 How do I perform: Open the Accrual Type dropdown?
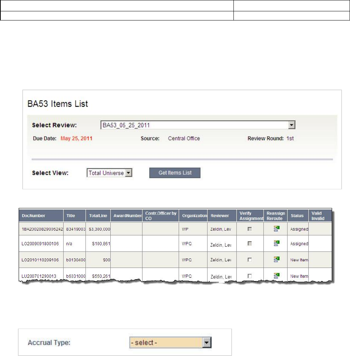coord(170,342)
